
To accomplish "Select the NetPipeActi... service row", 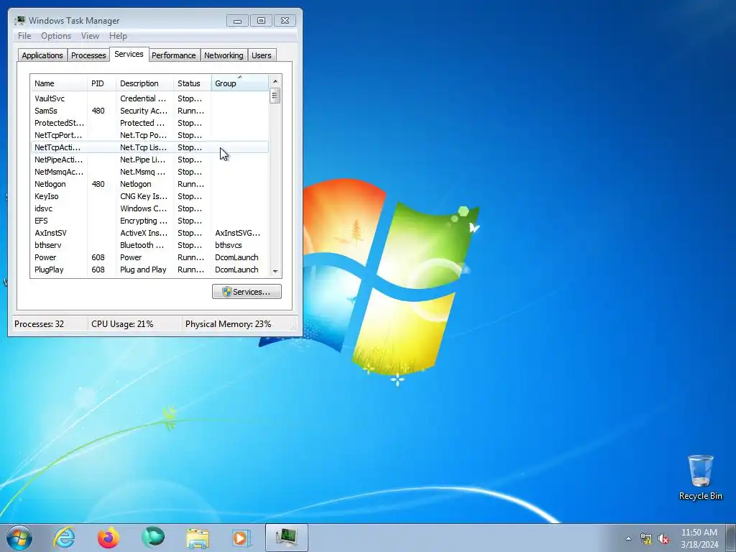I will [x=149, y=160].
